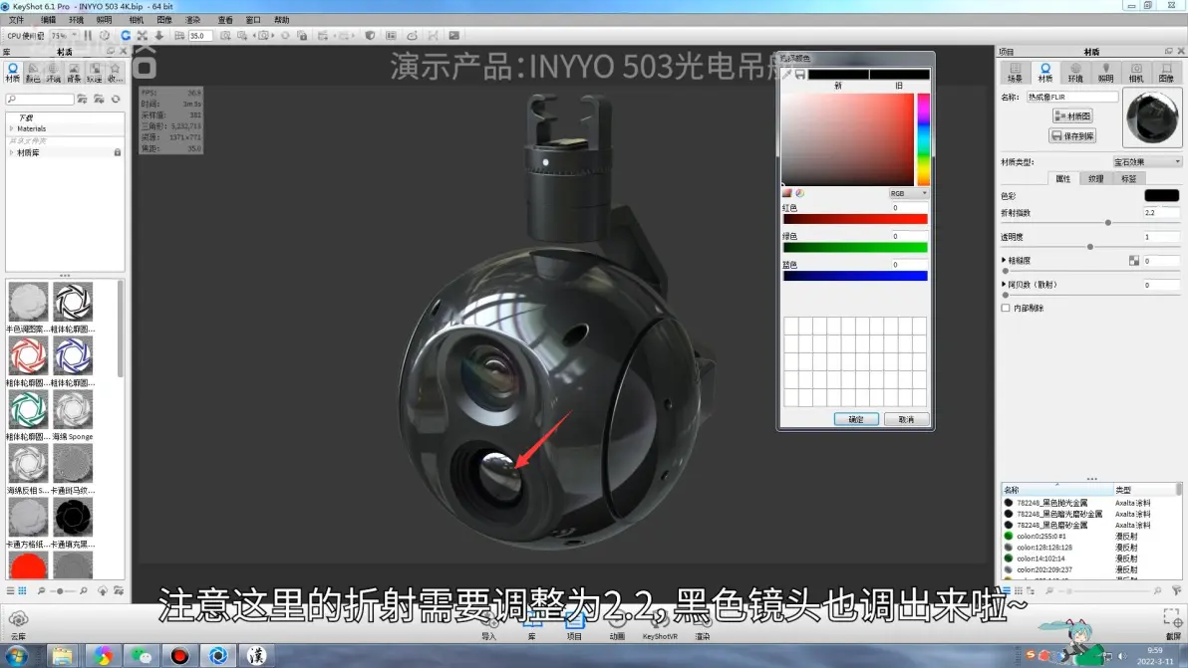This screenshot has width=1188, height=668.
Task: Select material row color:0:255:0 #1
Action: (1040, 537)
